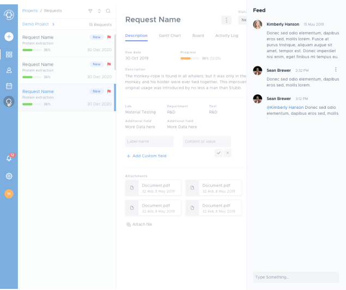The height and width of the screenshot is (290, 346).
Task: Toggle red flag on first request
Action: click(109, 38)
